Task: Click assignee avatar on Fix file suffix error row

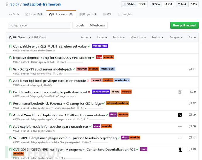Action: 180,92
